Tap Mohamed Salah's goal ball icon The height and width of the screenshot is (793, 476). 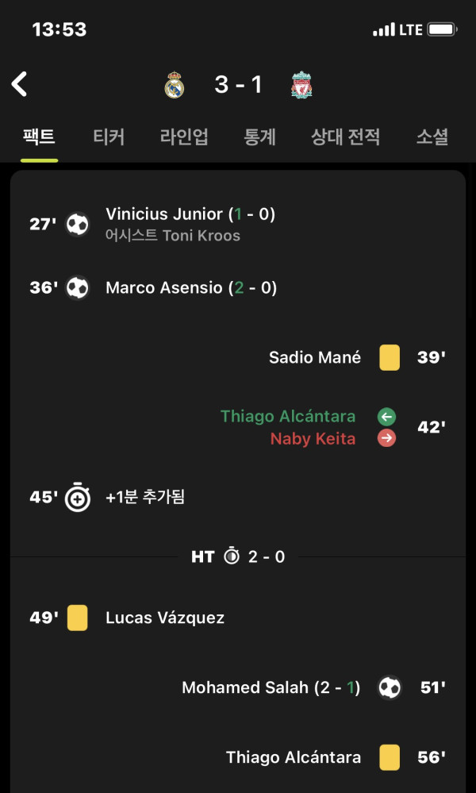[x=390, y=687]
